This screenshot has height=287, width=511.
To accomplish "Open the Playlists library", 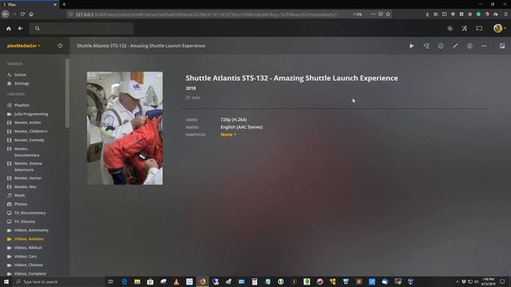I will point(22,105).
